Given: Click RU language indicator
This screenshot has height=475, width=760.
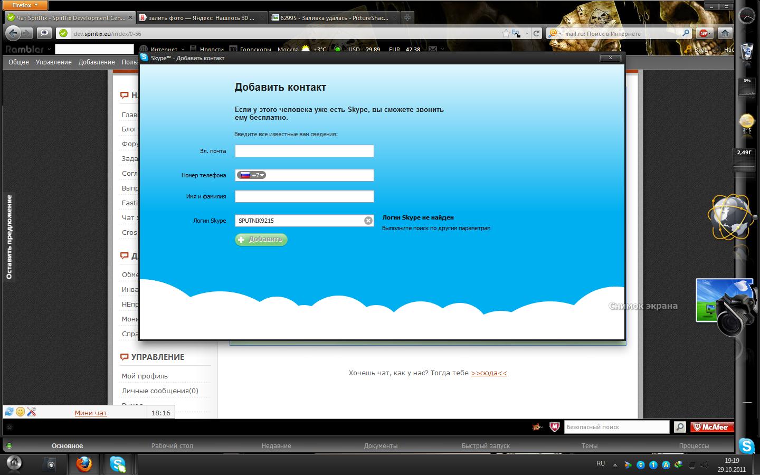Looking at the screenshot, I should pyautogui.click(x=601, y=463).
